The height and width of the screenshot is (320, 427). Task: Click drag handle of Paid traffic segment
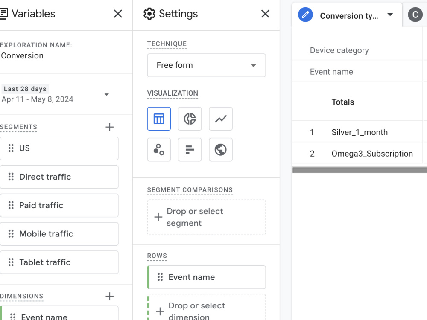11,205
